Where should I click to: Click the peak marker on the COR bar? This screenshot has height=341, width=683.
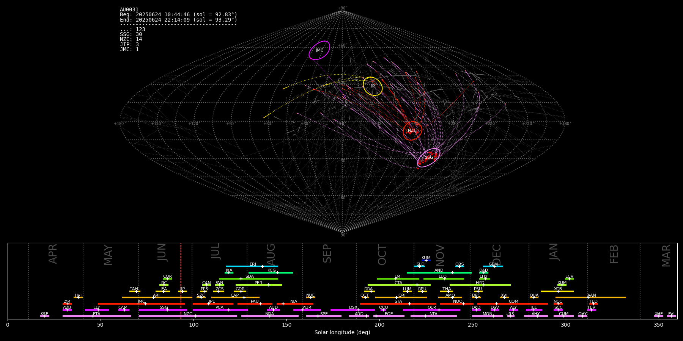pos(167,279)
